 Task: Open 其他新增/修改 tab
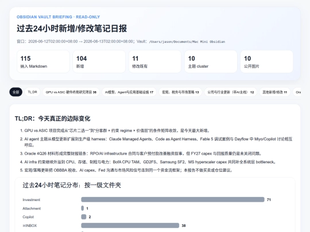point(274,92)
